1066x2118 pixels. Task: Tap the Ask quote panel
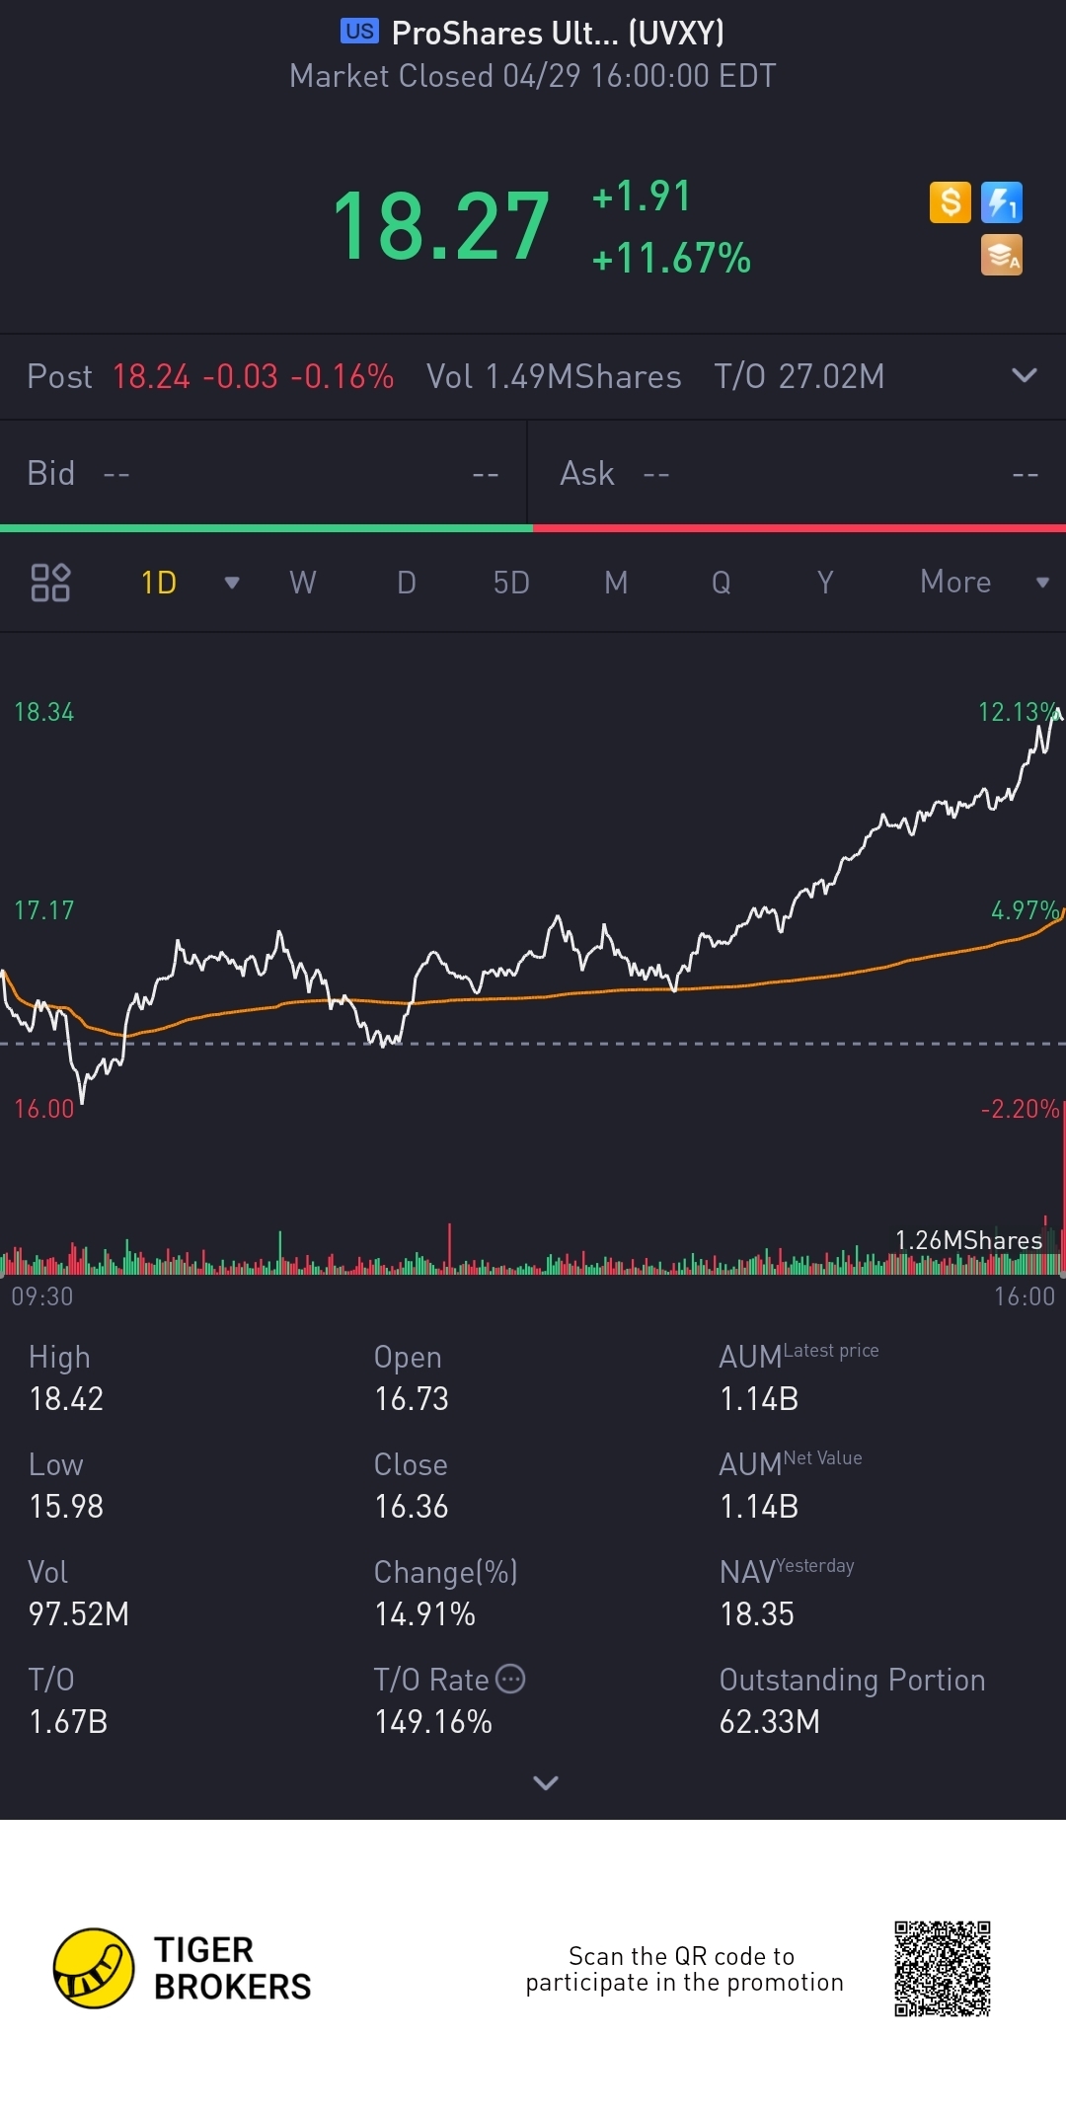pyautogui.click(x=798, y=474)
